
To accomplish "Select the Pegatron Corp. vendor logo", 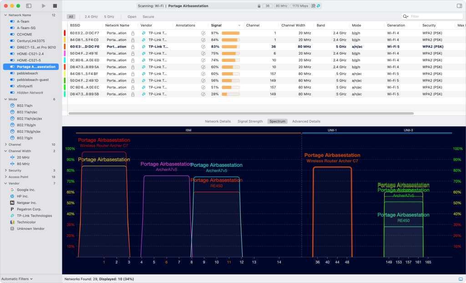I will coord(12,209).
